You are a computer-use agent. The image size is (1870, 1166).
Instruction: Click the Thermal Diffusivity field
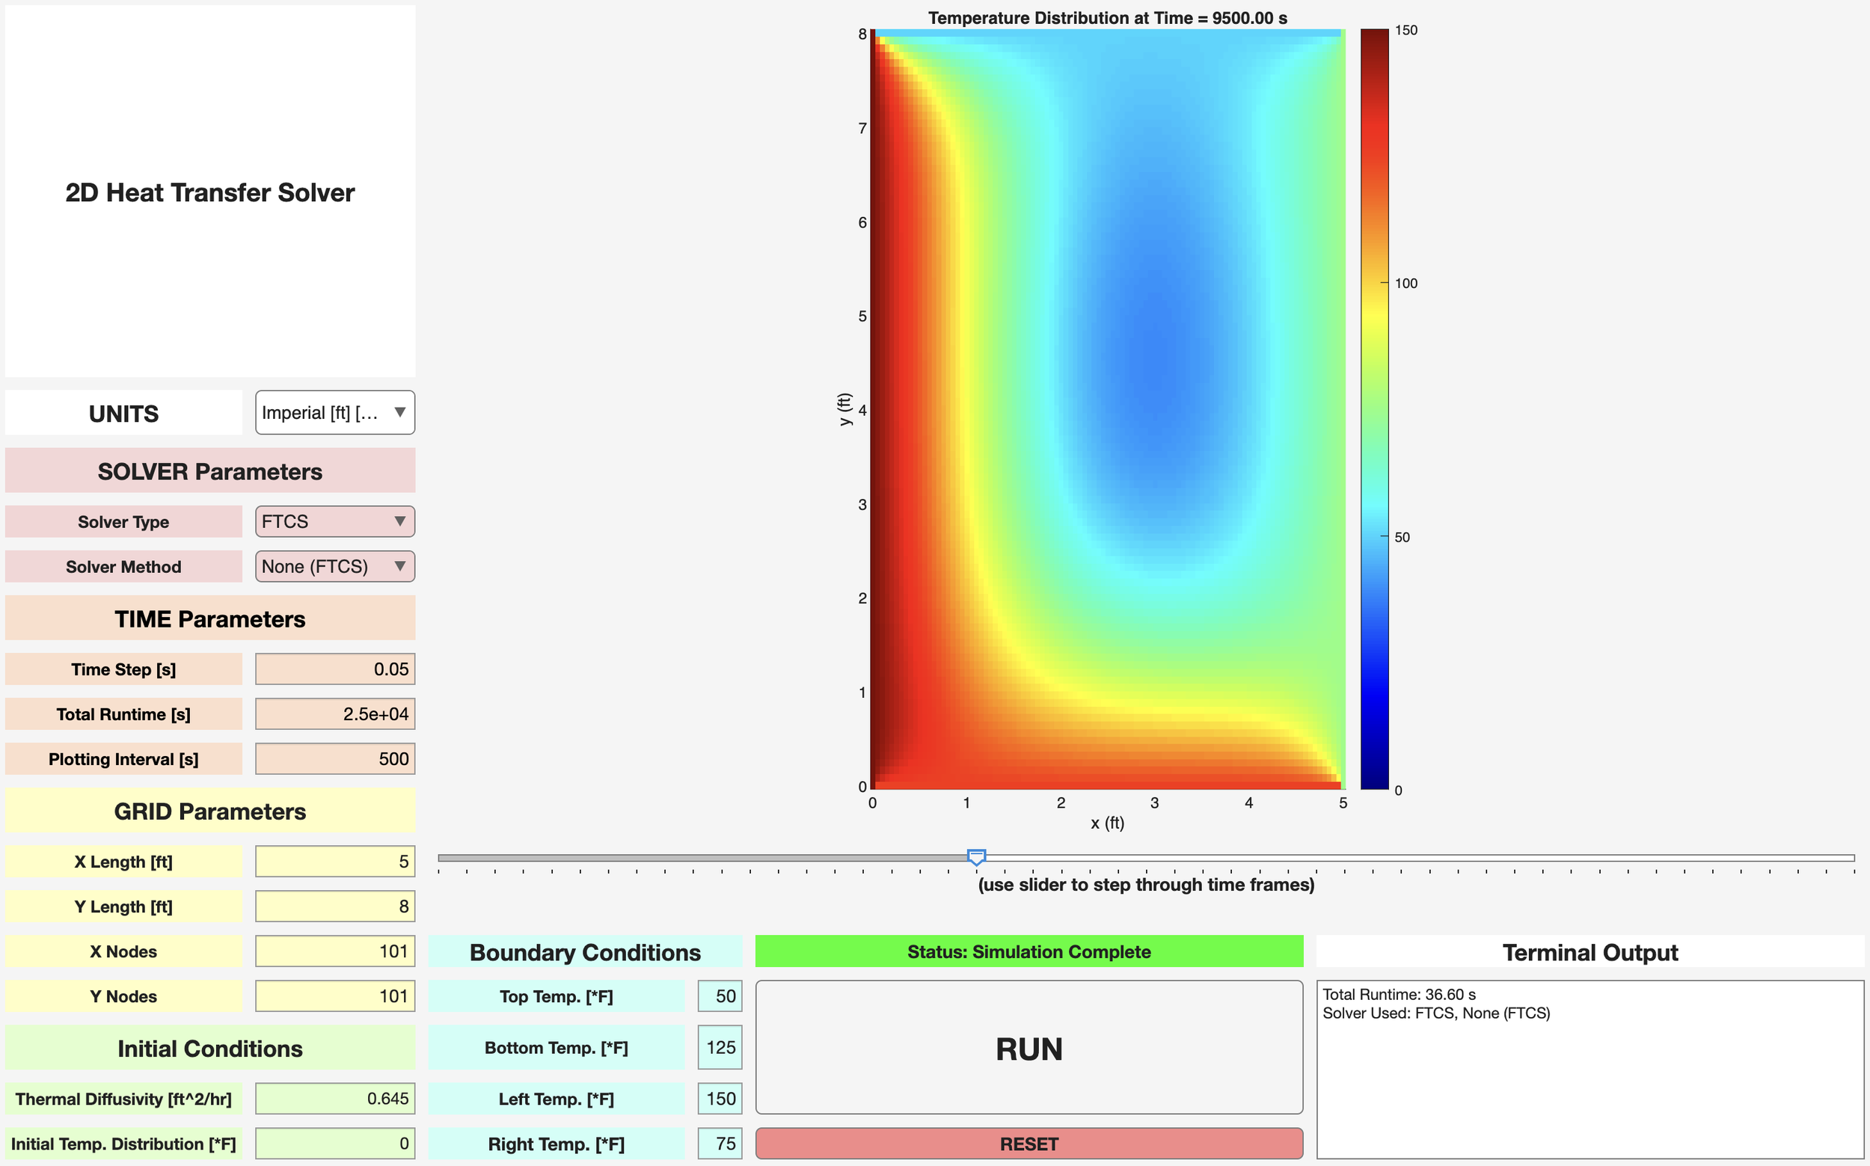[x=334, y=1098]
